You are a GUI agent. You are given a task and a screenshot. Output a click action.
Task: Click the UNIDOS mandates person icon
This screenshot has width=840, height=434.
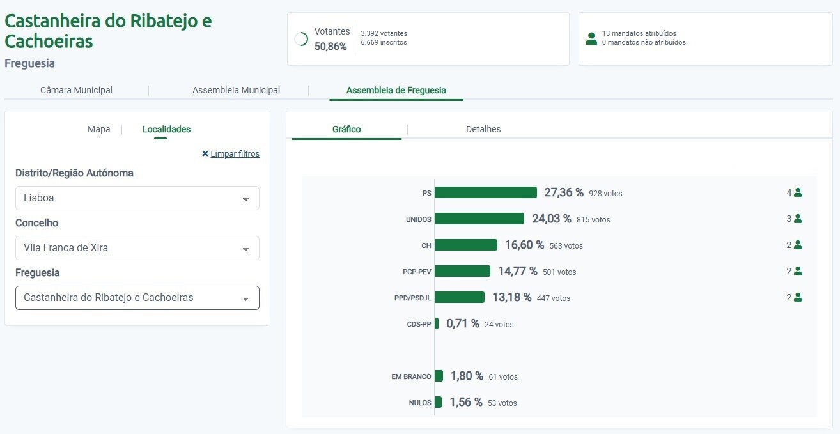[x=797, y=219]
